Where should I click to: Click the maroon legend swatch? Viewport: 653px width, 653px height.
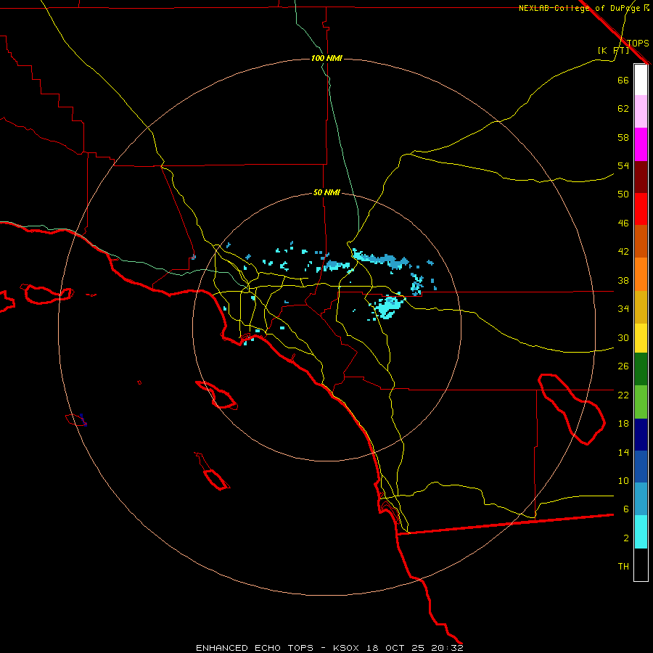click(x=641, y=177)
